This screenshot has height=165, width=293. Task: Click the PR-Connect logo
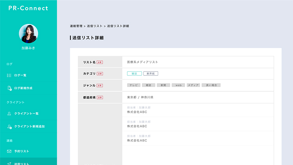(x=28, y=8)
